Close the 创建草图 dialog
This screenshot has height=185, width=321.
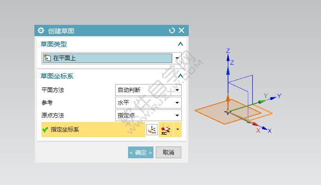point(181,31)
